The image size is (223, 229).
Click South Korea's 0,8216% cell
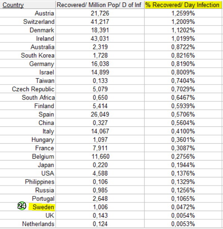[183, 55]
